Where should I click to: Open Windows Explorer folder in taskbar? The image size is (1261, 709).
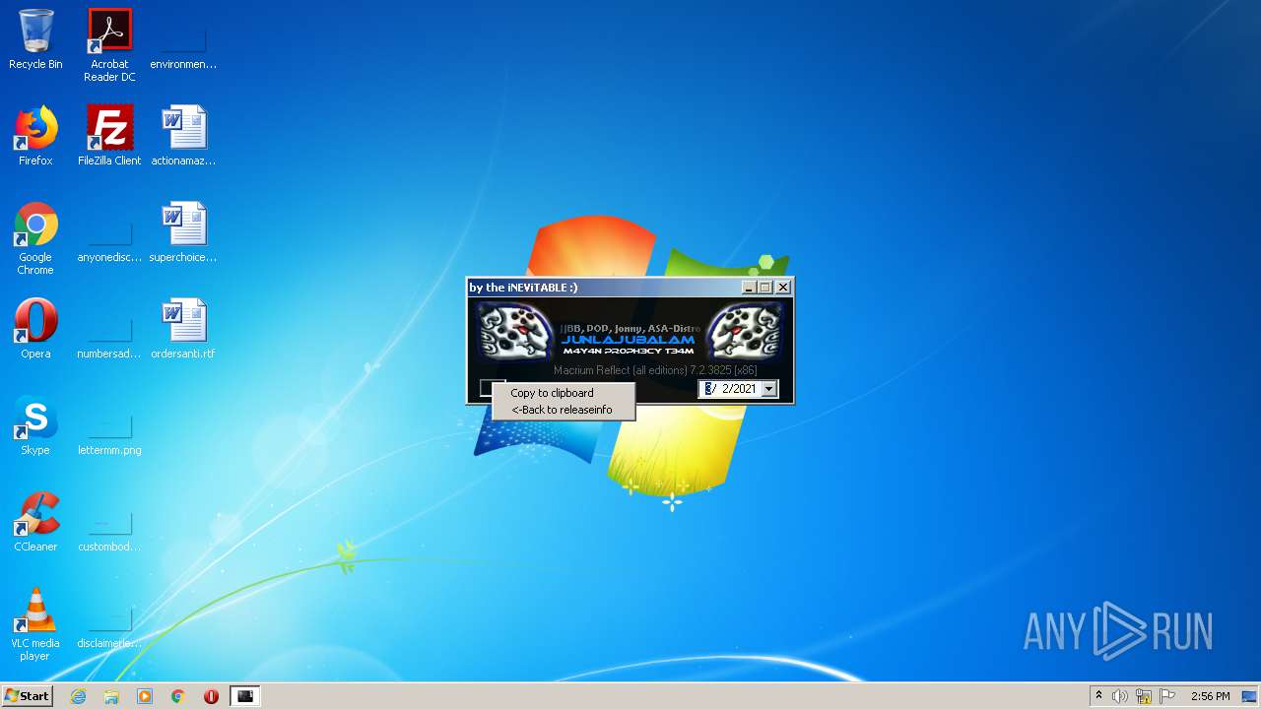click(x=111, y=696)
